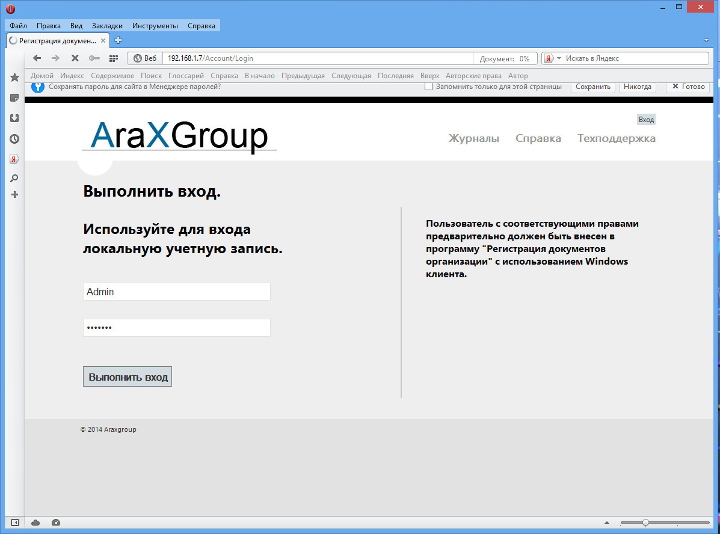The image size is (720, 534).
Task: Open the Техподдержка navigation link
Action: point(616,138)
